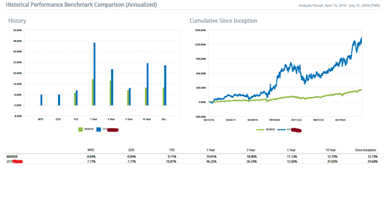Click the blue line peak near 1200%
This screenshot has height=207, width=386.
pos(362,38)
